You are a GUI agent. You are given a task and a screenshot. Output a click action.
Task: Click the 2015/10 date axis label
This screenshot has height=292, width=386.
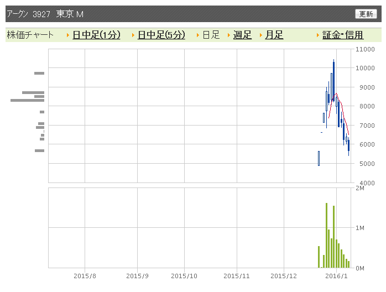coord(184,276)
